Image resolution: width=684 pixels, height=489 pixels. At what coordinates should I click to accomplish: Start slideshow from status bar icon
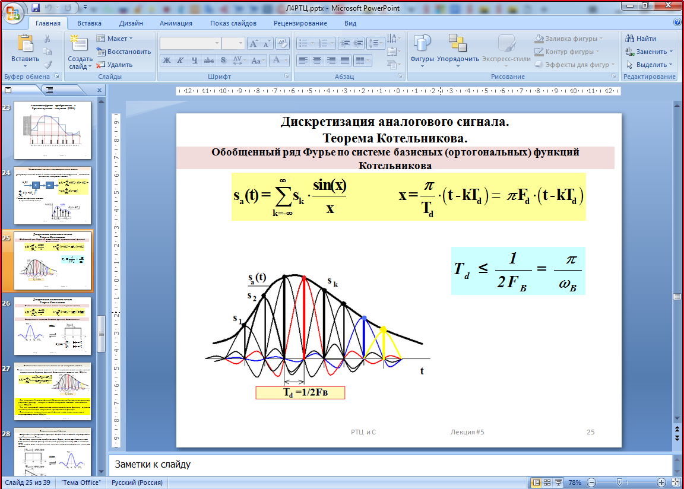[x=560, y=482]
